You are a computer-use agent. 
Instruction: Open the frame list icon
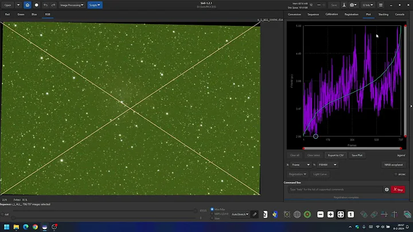[x=407, y=214]
